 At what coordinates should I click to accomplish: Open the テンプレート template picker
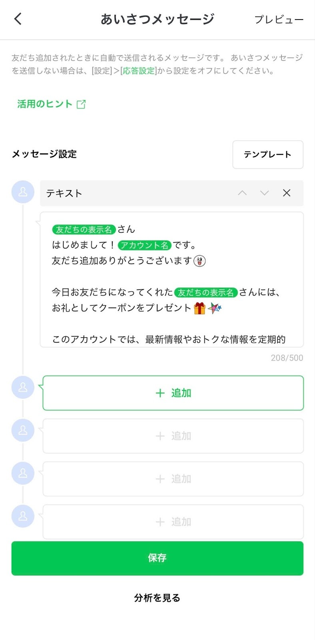[x=267, y=154]
